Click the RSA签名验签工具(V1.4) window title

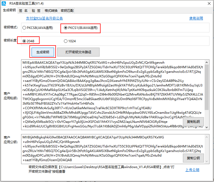tap(26, 3)
